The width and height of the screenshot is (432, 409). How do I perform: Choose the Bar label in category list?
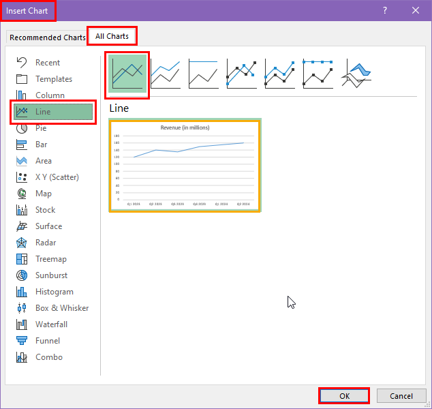41,145
